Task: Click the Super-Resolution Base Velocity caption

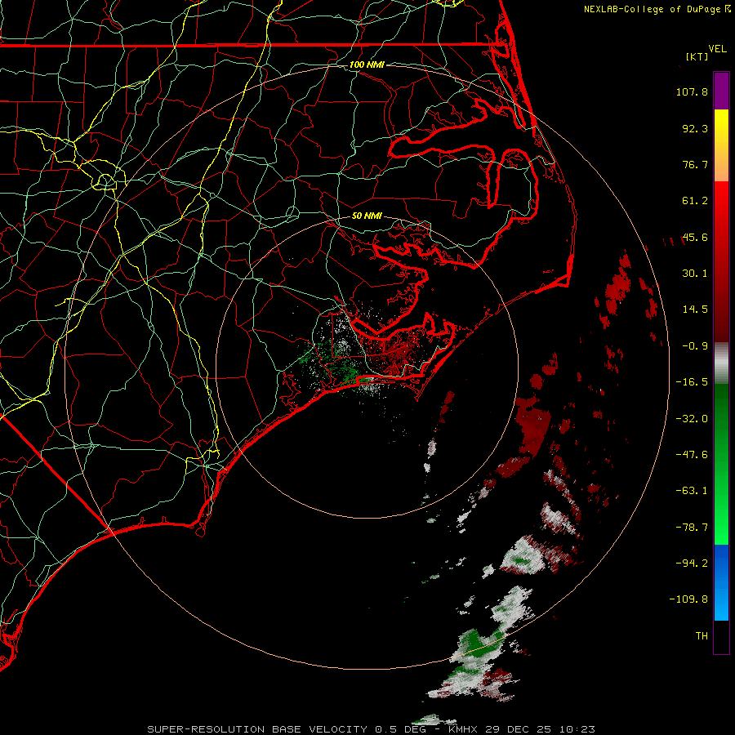Action: [x=371, y=729]
